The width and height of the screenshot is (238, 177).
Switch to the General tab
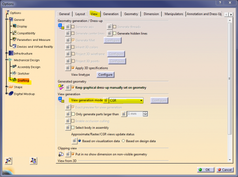[64, 14]
